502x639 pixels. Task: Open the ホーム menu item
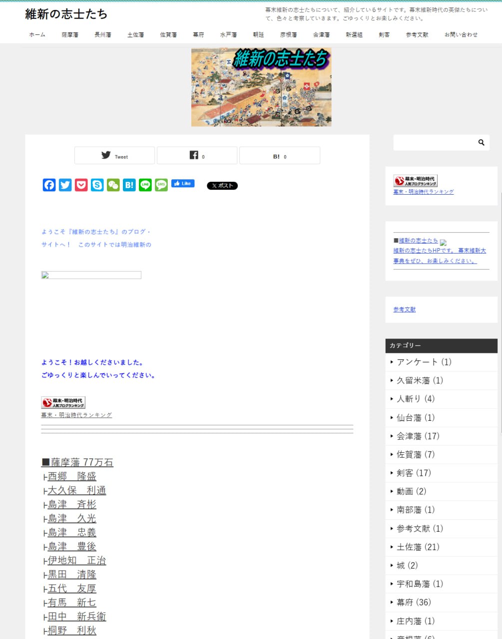coord(37,35)
